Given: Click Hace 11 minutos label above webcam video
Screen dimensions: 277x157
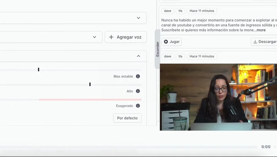Looking at the screenshot, I should (x=202, y=56).
